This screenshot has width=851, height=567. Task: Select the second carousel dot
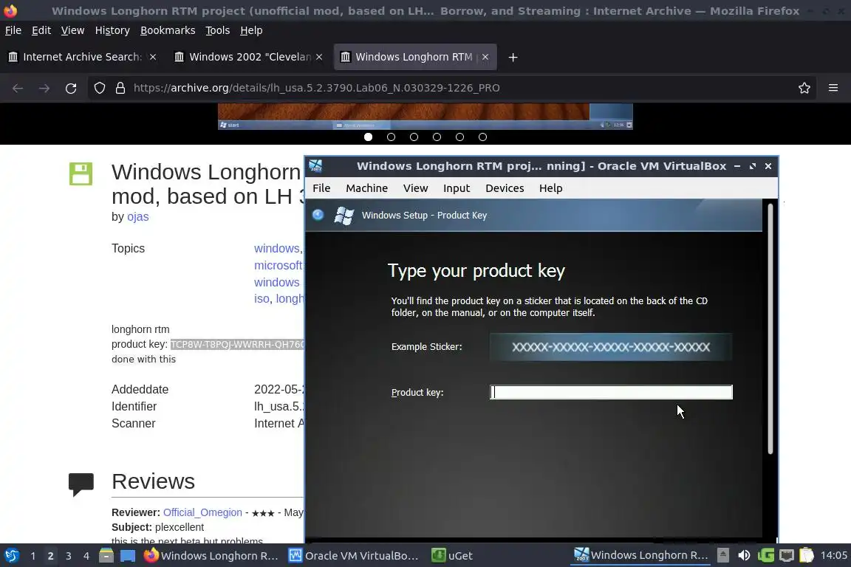[x=391, y=137]
